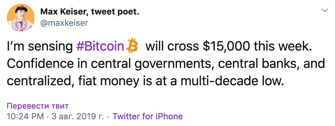Click the @maxkeiser handle
Viewport: 335px width, 126px height.
pos(64,23)
